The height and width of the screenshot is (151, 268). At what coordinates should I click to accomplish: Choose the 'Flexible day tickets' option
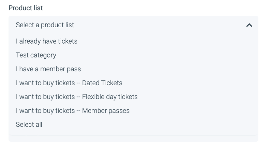77,97
